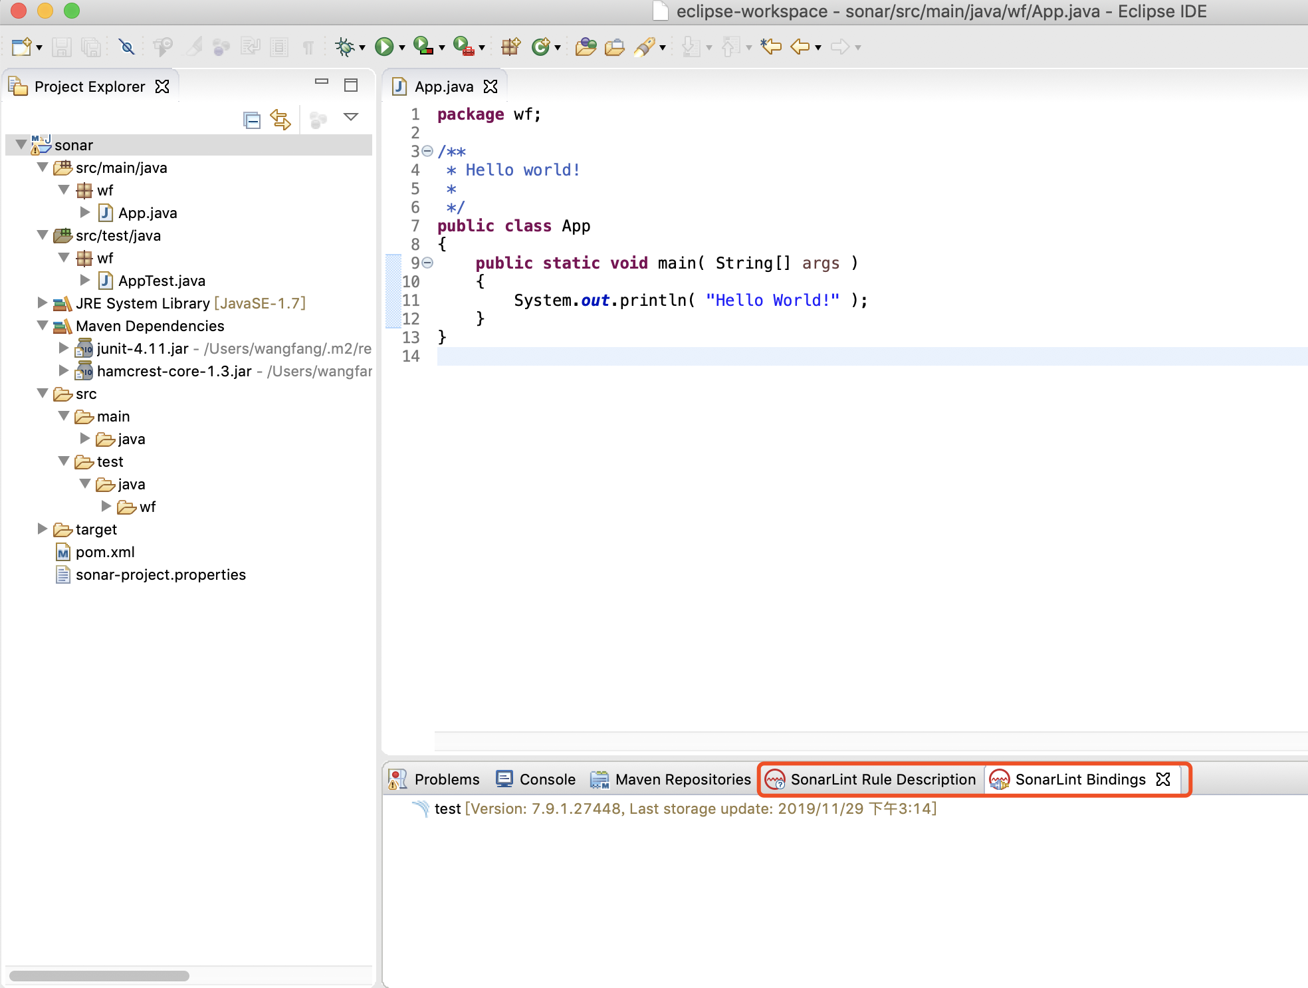Open Project Explorer View Menu triangle
Image resolution: width=1308 pixels, height=988 pixels.
coord(351,117)
